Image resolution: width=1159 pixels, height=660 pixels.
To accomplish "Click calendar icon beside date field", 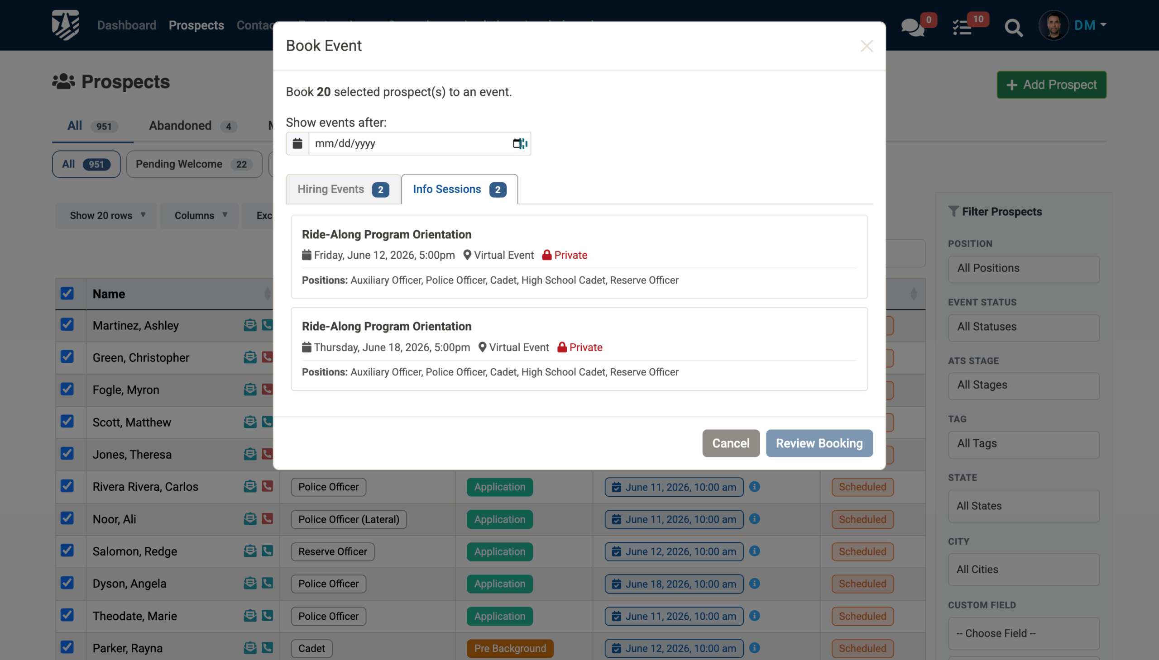I will [x=297, y=143].
